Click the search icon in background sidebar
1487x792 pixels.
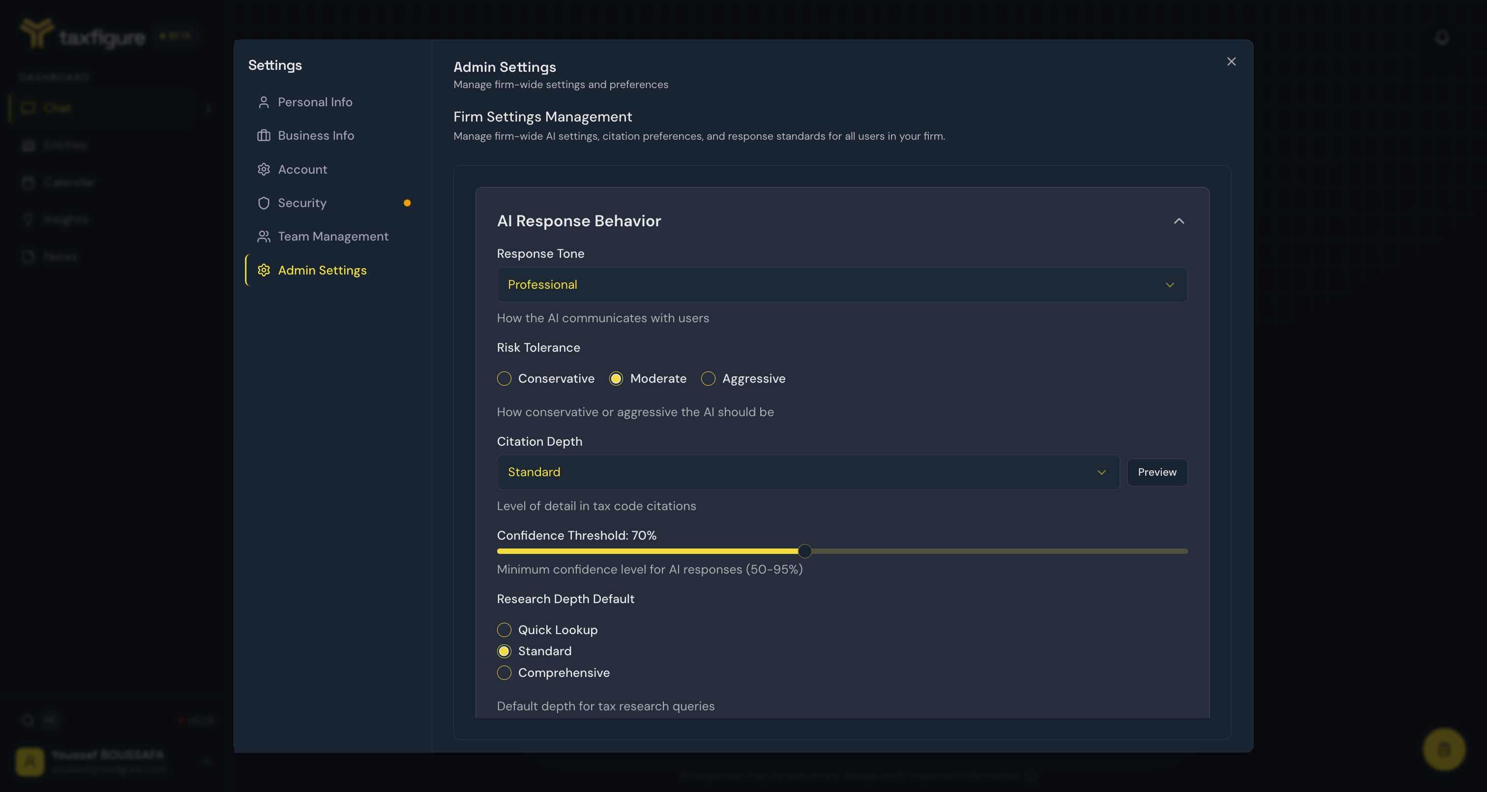coord(28,720)
